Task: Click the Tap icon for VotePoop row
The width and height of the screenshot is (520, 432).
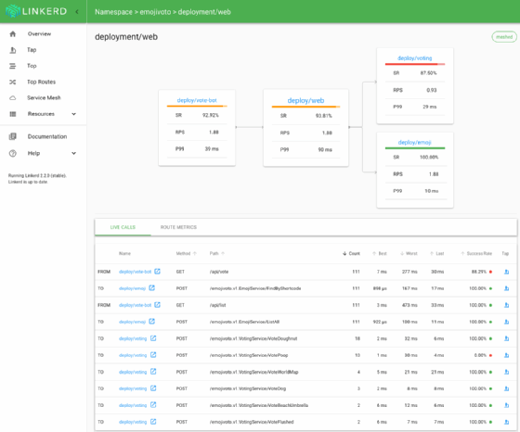Action: [506, 355]
